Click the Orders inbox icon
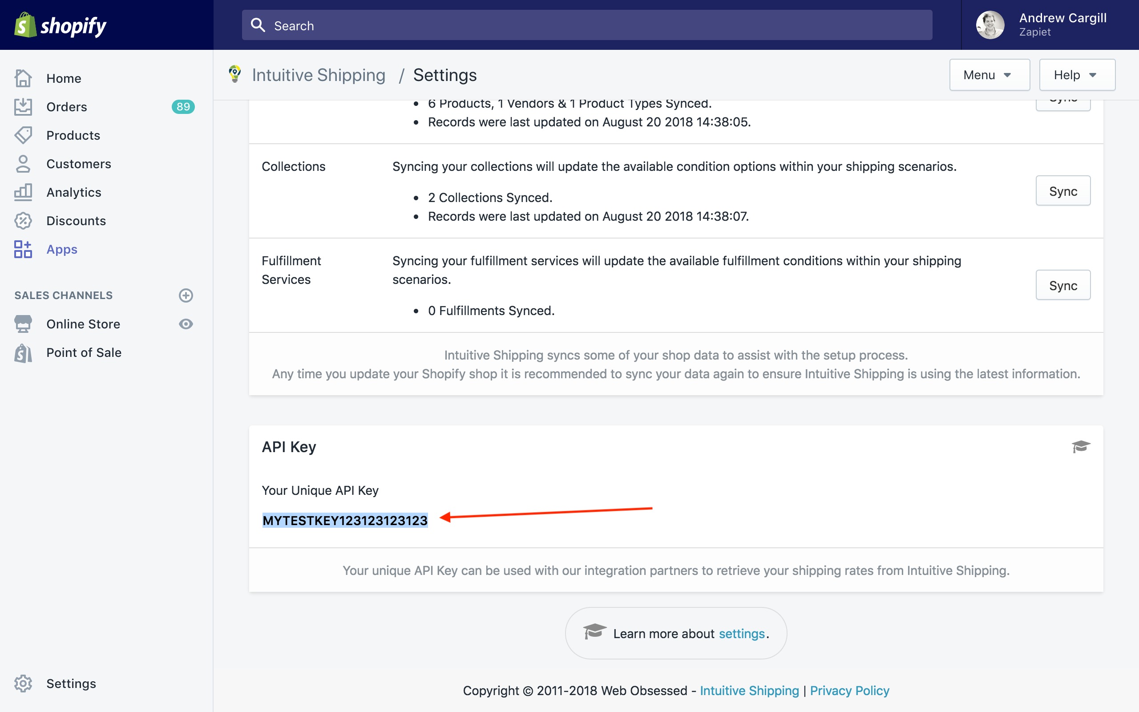This screenshot has width=1139, height=712. [23, 107]
